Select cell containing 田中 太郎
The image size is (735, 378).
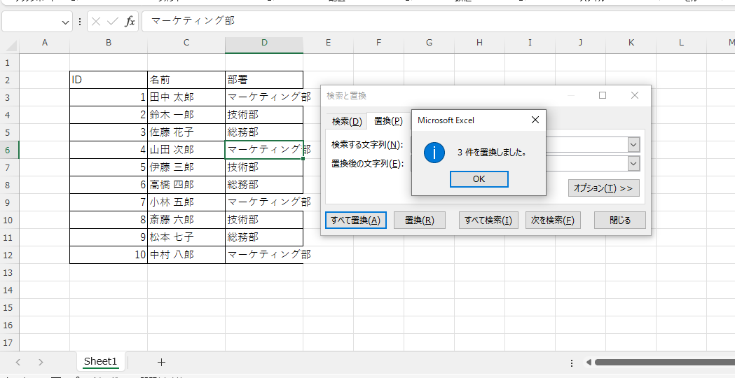point(186,97)
